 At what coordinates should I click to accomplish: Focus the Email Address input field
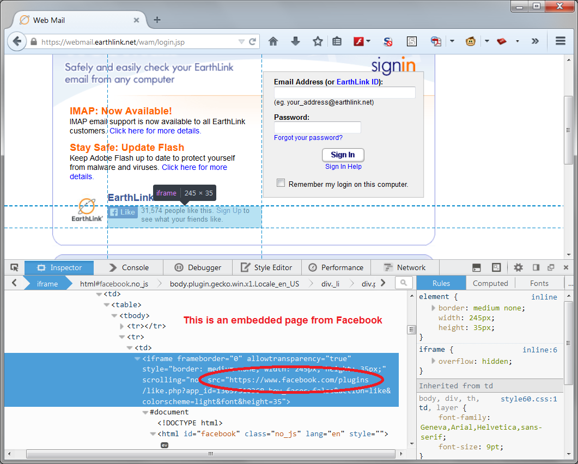[x=345, y=93]
